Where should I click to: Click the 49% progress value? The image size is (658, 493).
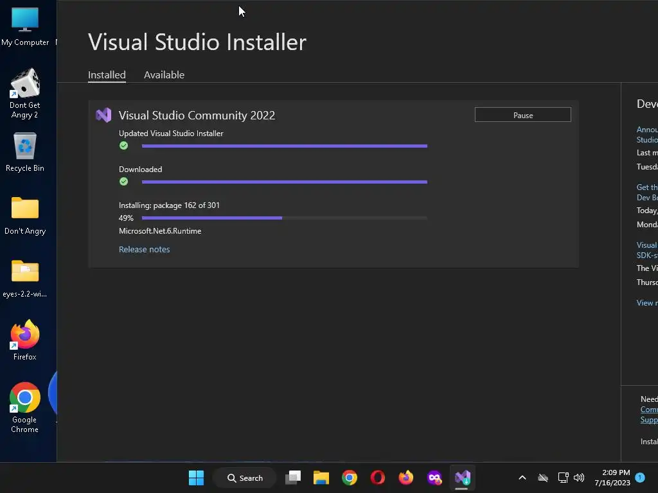[126, 218]
